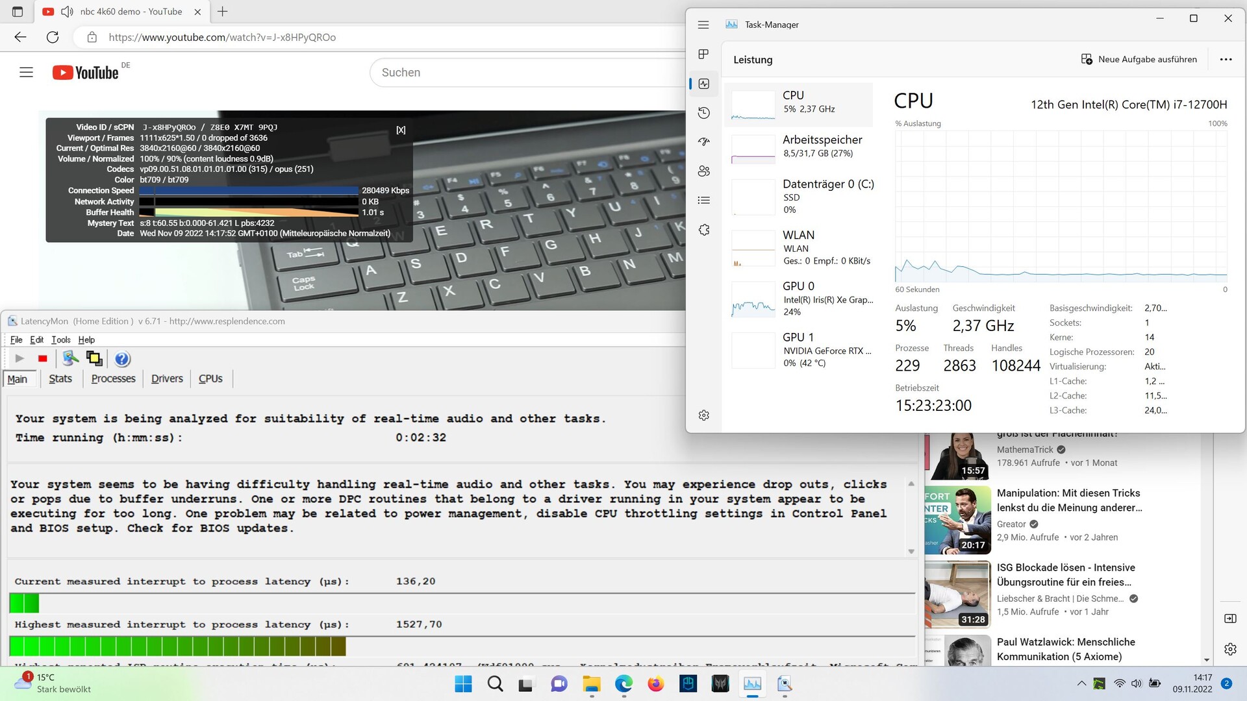The image size is (1247, 701).
Task: Open tab actions menu in Edge top-left
Action: click(x=18, y=11)
